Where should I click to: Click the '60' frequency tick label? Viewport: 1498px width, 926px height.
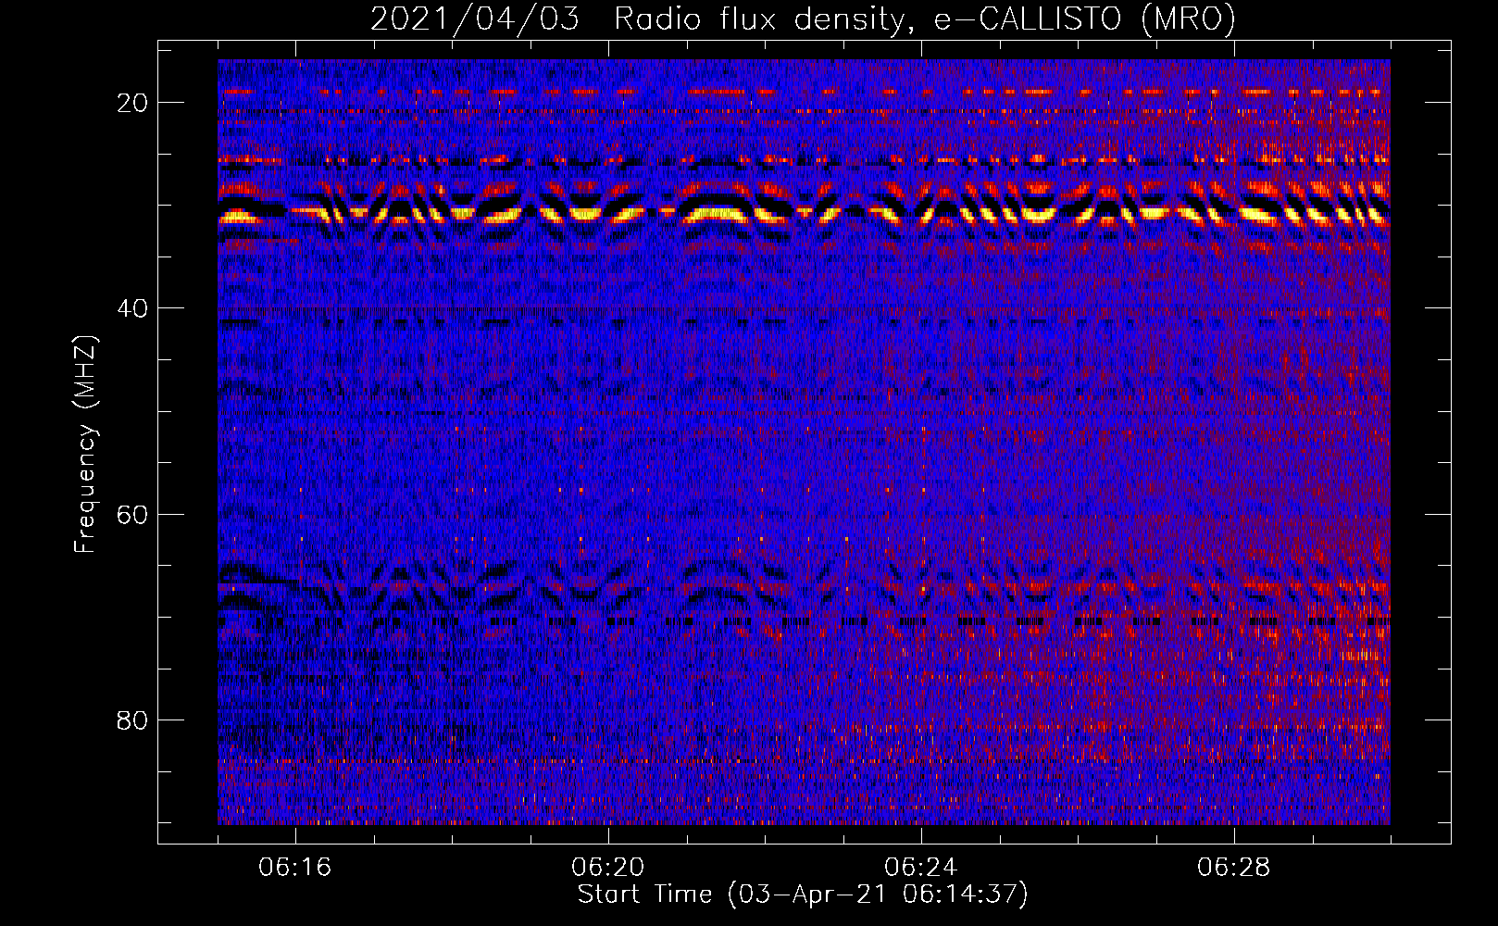(x=132, y=514)
